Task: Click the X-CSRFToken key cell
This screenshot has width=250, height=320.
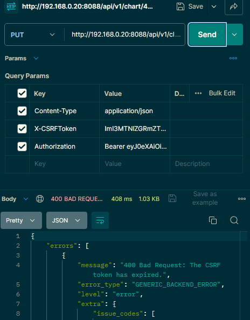Action: click(64, 129)
